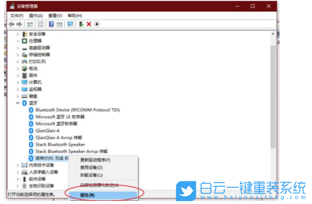The width and height of the screenshot is (312, 204).
Task: Open the 文件(F) menu
Action: click(x=17, y=16)
